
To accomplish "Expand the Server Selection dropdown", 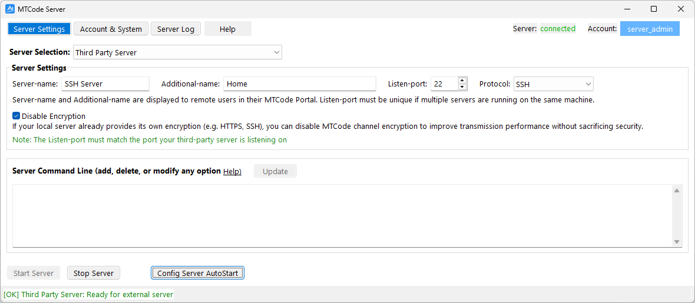I will pyautogui.click(x=177, y=52).
